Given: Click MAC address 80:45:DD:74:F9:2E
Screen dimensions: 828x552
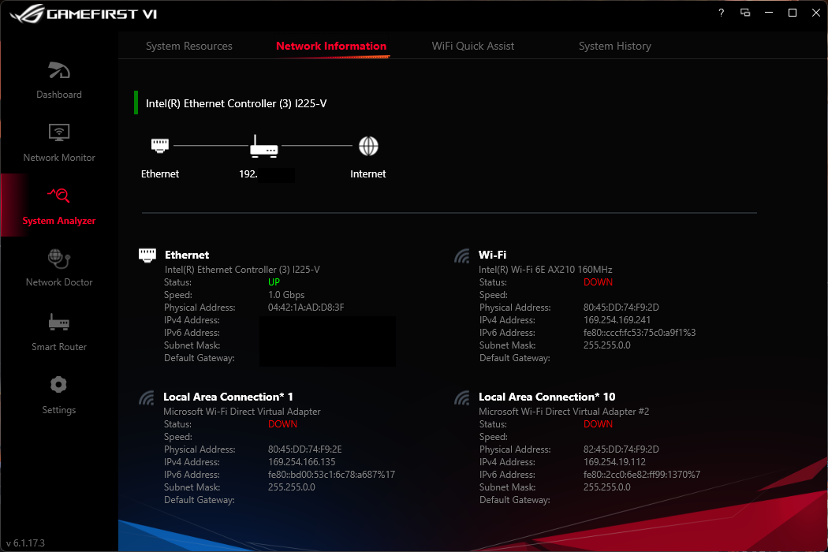Looking at the screenshot, I should click(x=304, y=449).
